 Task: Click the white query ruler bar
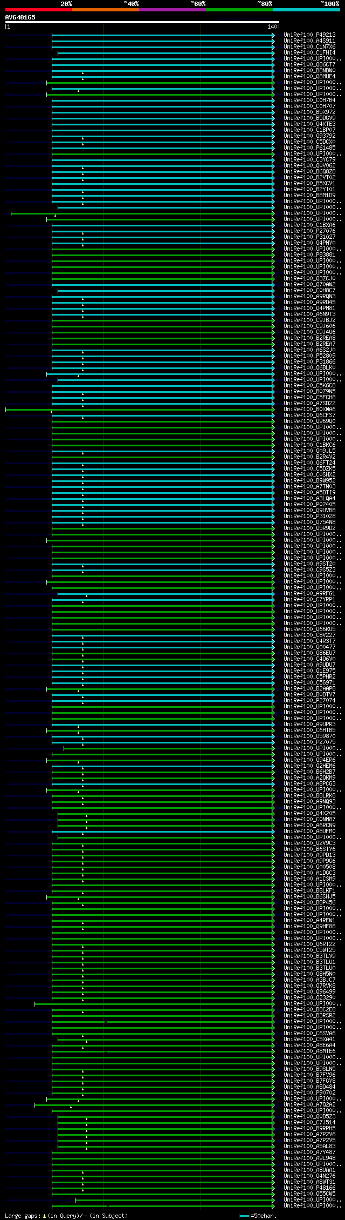tap(142, 22)
